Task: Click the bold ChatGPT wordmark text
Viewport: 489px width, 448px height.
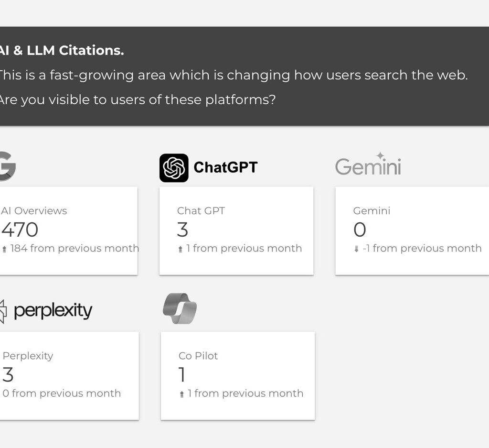Action: point(225,167)
